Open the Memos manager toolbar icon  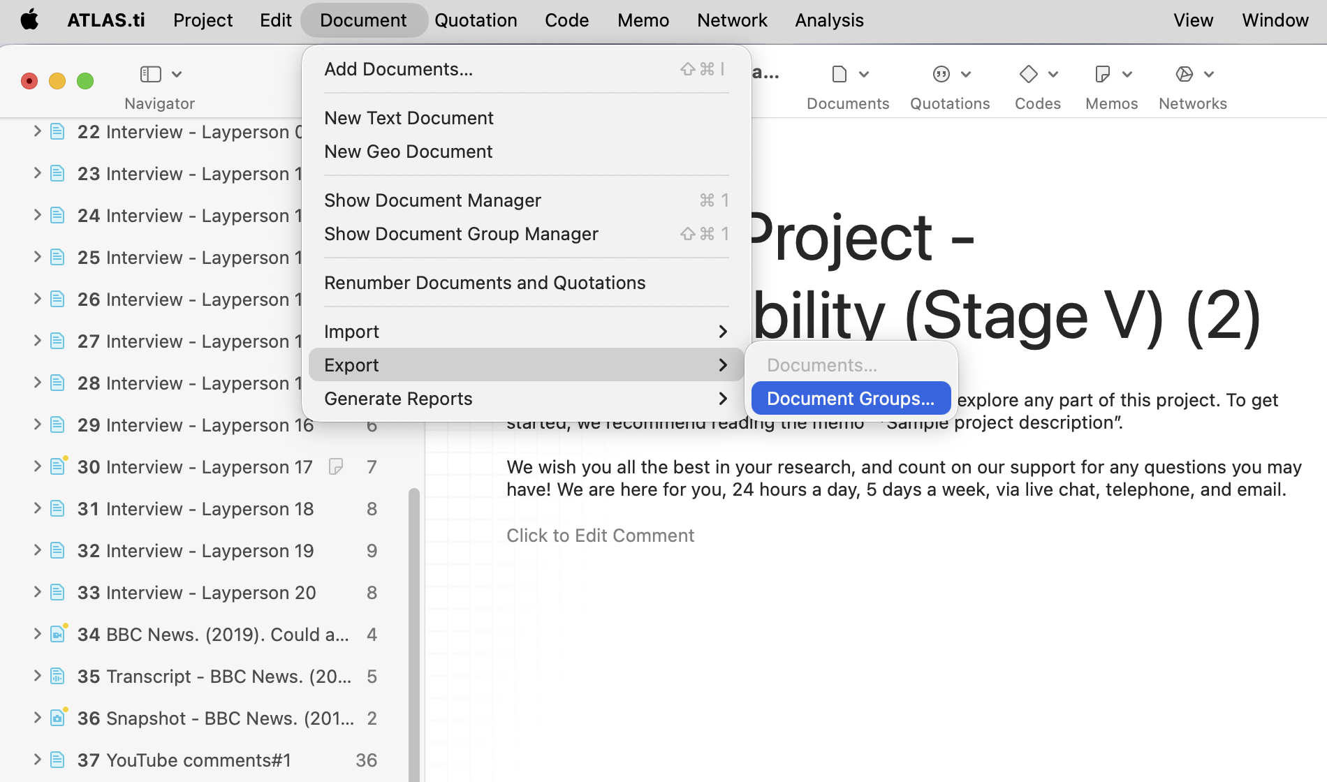1103,74
